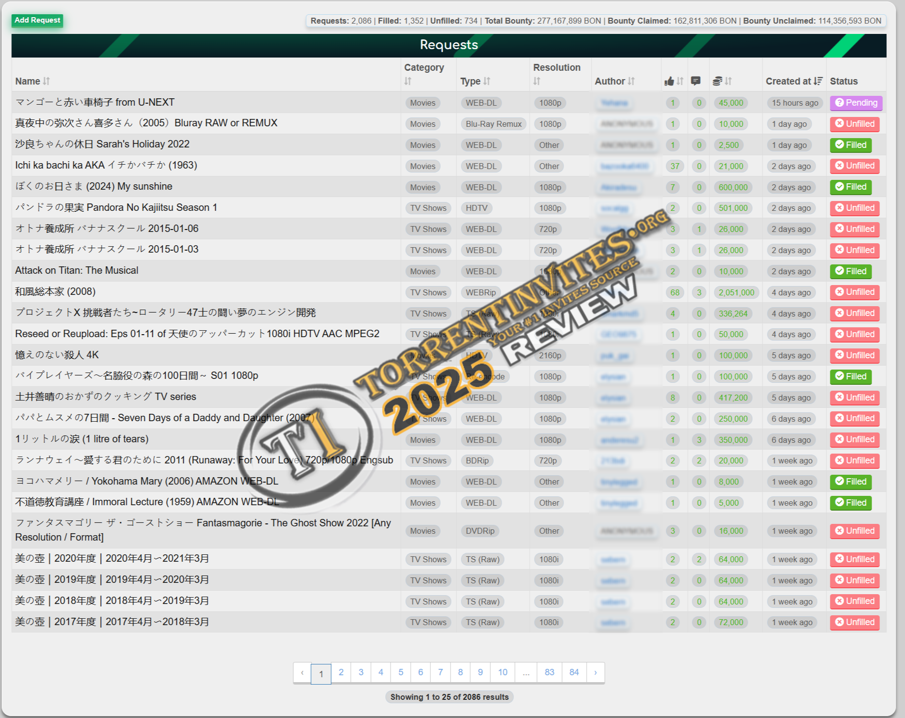Click the 2160p resolution tag
Viewport: 905px width, 718px height.
[x=550, y=355]
